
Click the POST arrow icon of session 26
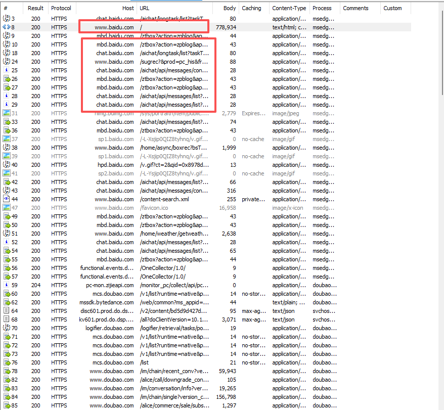(x=7, y=79)
